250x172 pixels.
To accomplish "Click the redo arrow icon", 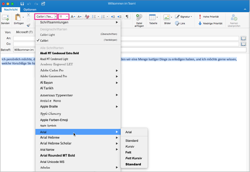I will point(36,4).
